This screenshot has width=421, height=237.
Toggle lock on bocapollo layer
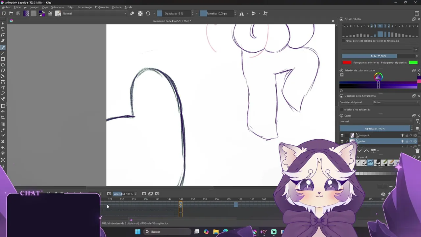pos(407,135)
